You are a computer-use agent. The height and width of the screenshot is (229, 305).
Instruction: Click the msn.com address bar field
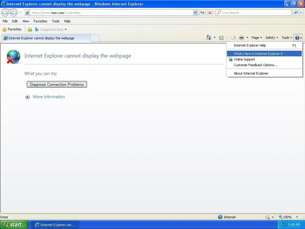click(111, 13)
